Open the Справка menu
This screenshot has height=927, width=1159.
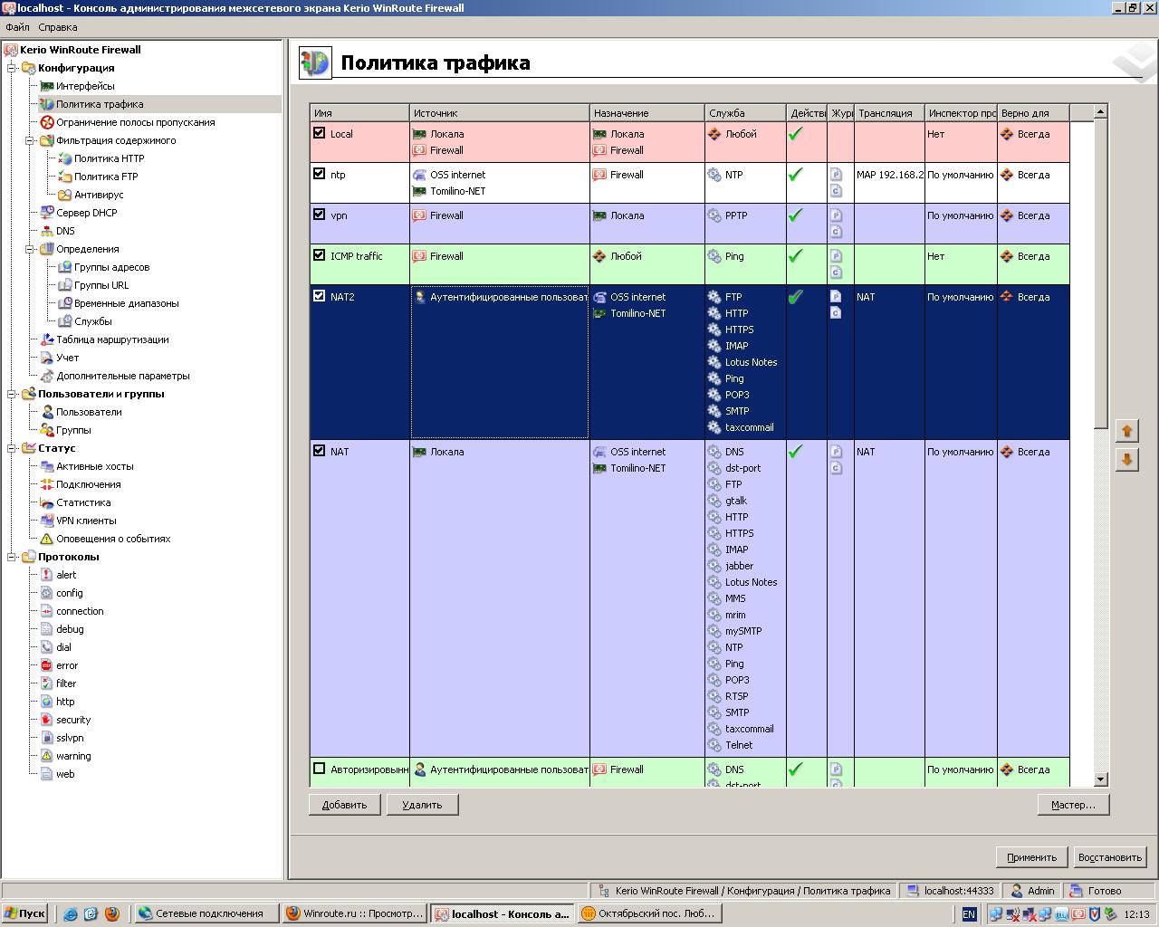click(x=58, y=27)
